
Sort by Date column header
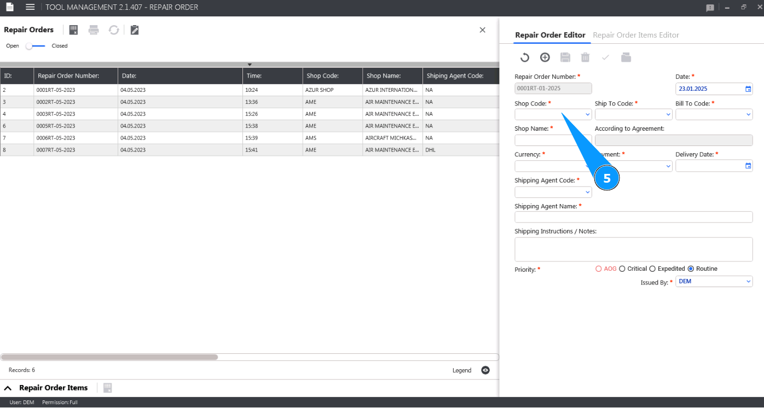pos(181,76)
